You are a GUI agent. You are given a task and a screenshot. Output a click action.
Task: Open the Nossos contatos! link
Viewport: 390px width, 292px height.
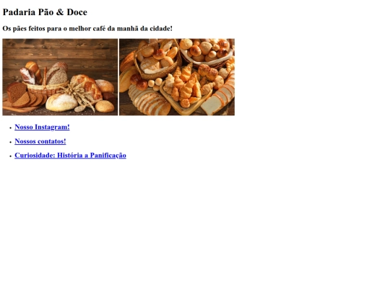tap(40, 141)
